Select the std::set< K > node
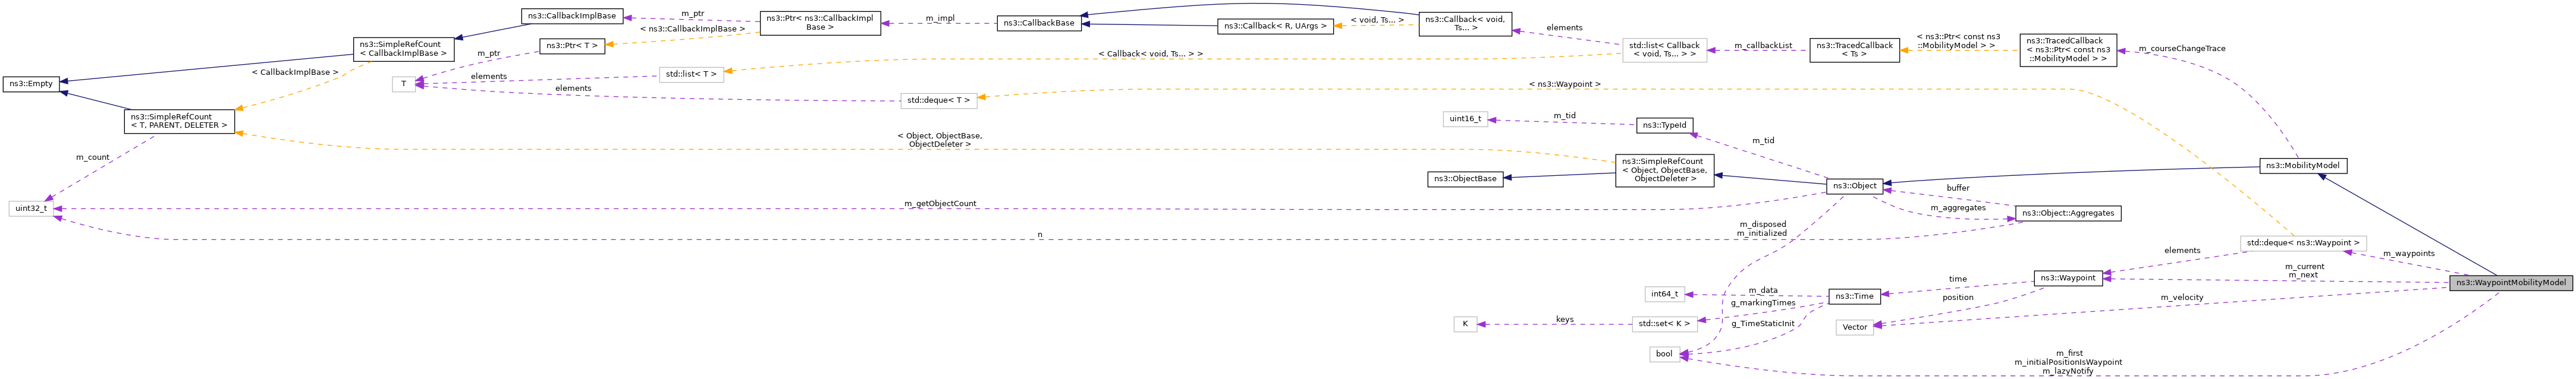2576x379 pixels. coord(1664,324)
